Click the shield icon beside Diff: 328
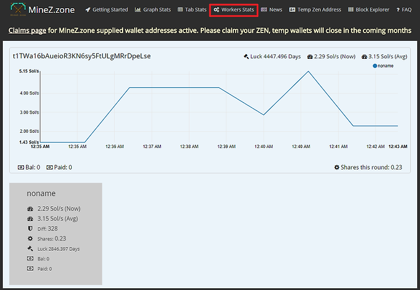Screen dimensions: 420x290 30,228
